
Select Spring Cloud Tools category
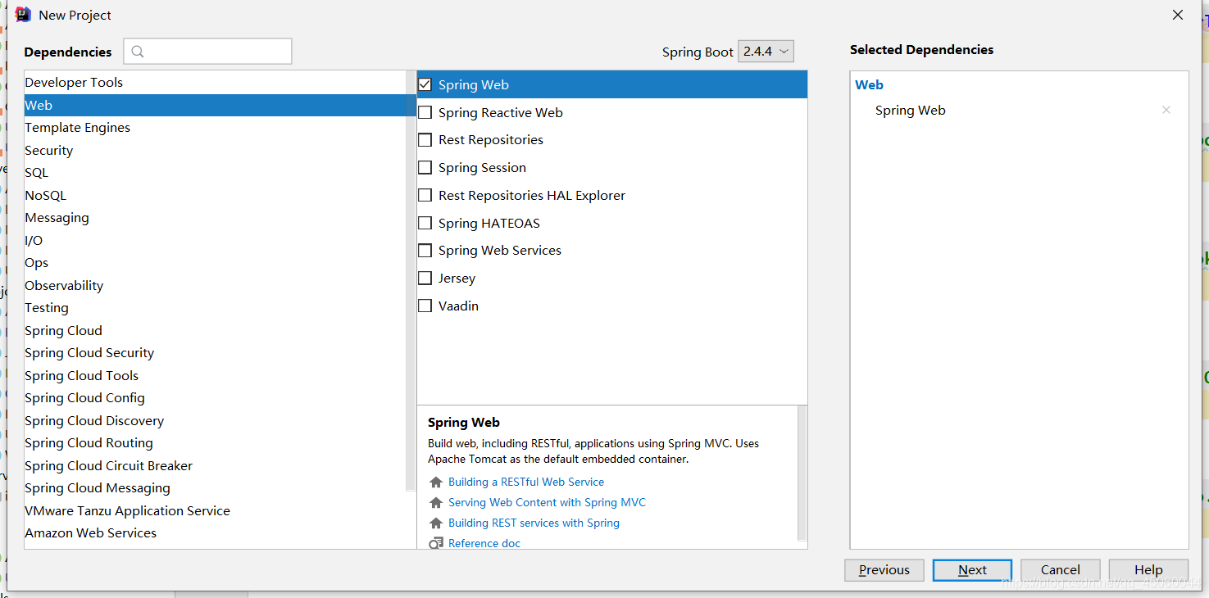(x=215, y=376)
